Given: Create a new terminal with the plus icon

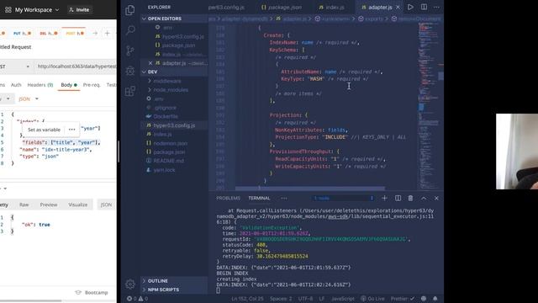Looking at the screenshot, I should coord(384,199).
